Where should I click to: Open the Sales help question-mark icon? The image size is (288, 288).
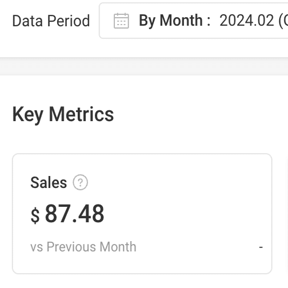pos(80,182)
